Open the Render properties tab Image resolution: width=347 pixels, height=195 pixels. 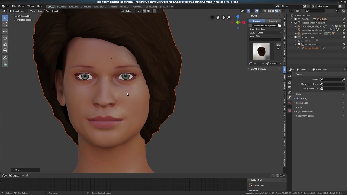pos(290,82)
